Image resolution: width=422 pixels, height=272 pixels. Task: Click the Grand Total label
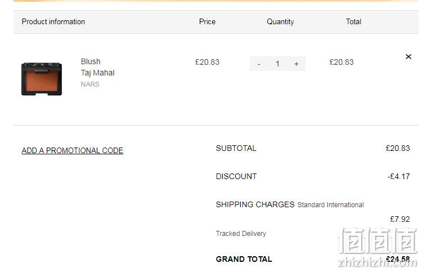244,259
